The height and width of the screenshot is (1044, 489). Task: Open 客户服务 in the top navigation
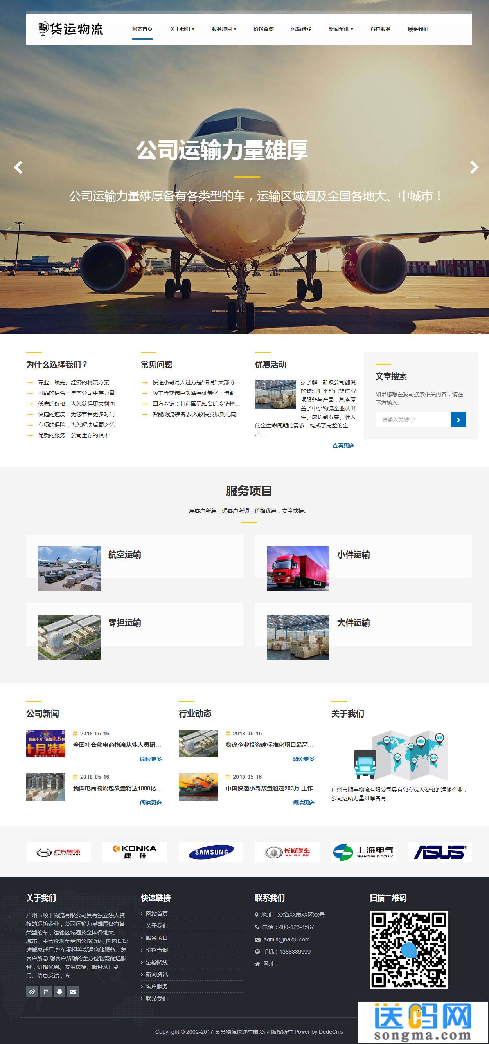(x=380, y=29)
